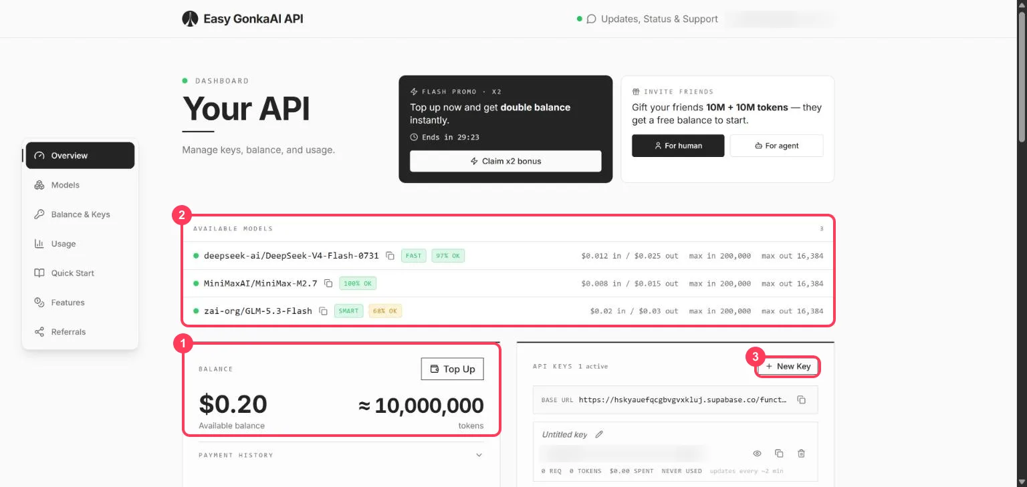
Task: Copy the Untitled key's API key
Action: pyautogui.click(x=779, y=454)
